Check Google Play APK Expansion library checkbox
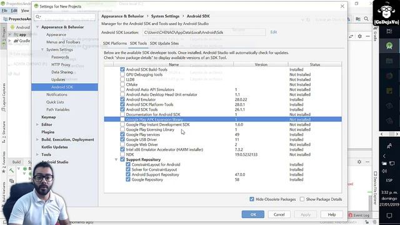The image size is (400, 225). pos(122,119)
